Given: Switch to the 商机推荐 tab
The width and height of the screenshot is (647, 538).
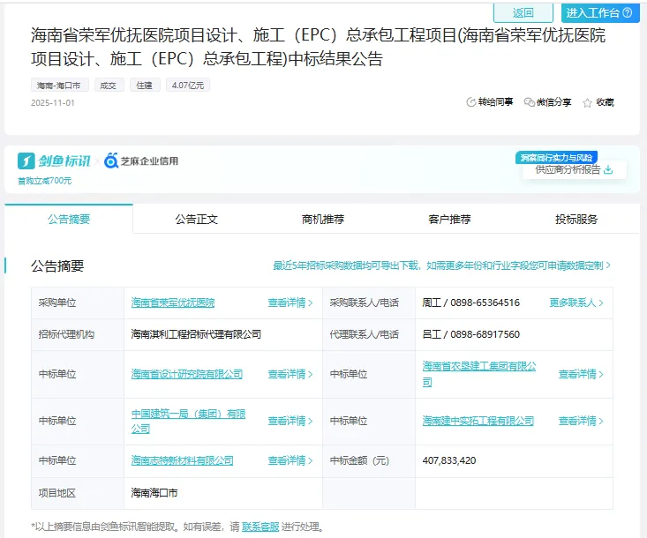Looking at the screenshot, I should [x=323, y=219].
